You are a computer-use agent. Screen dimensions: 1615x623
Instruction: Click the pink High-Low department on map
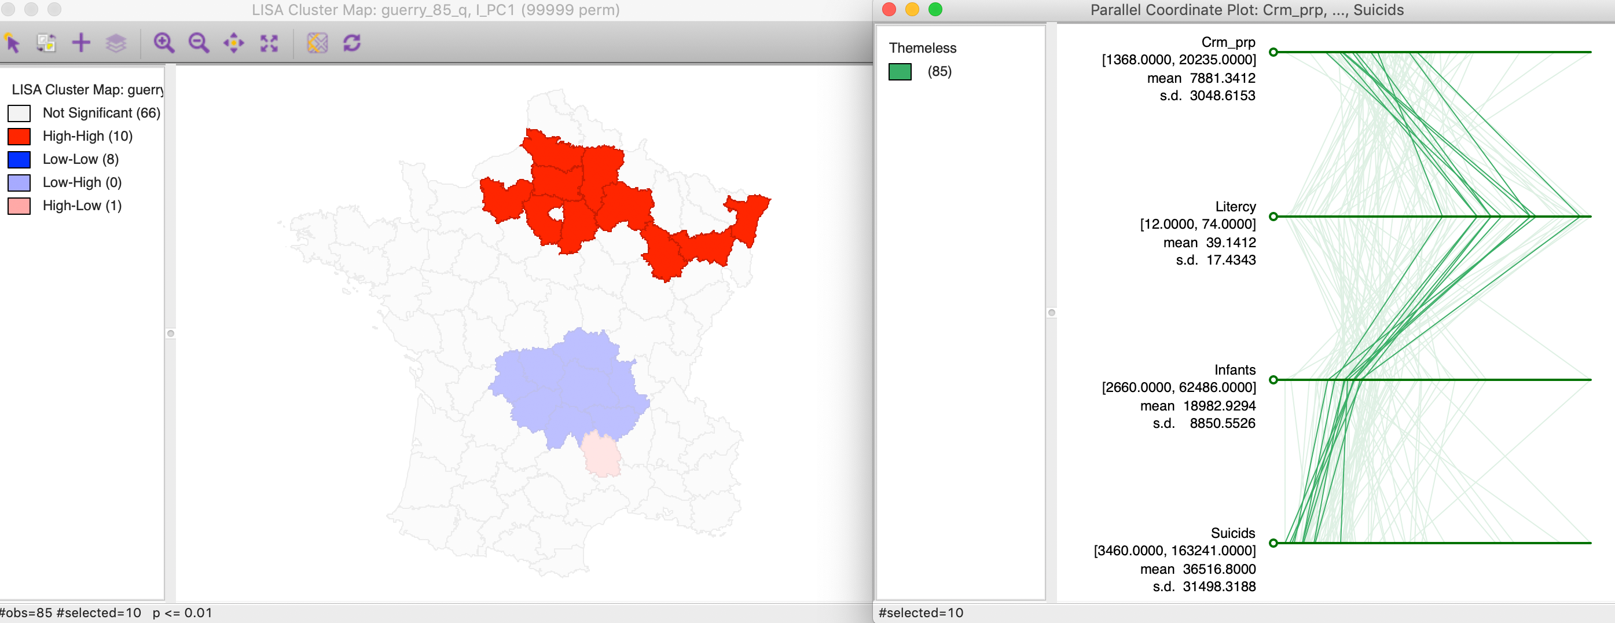601,455
